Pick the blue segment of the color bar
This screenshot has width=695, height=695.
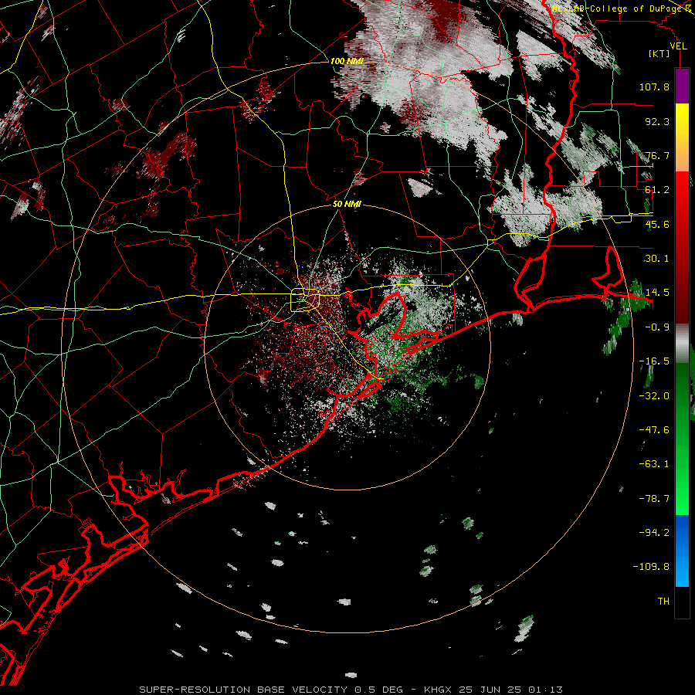[x=682, y=551]
